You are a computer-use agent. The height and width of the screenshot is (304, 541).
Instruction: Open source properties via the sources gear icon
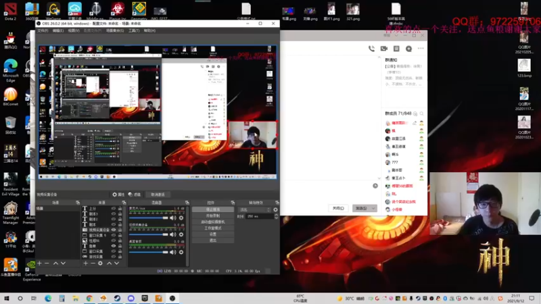coord(100,263)
